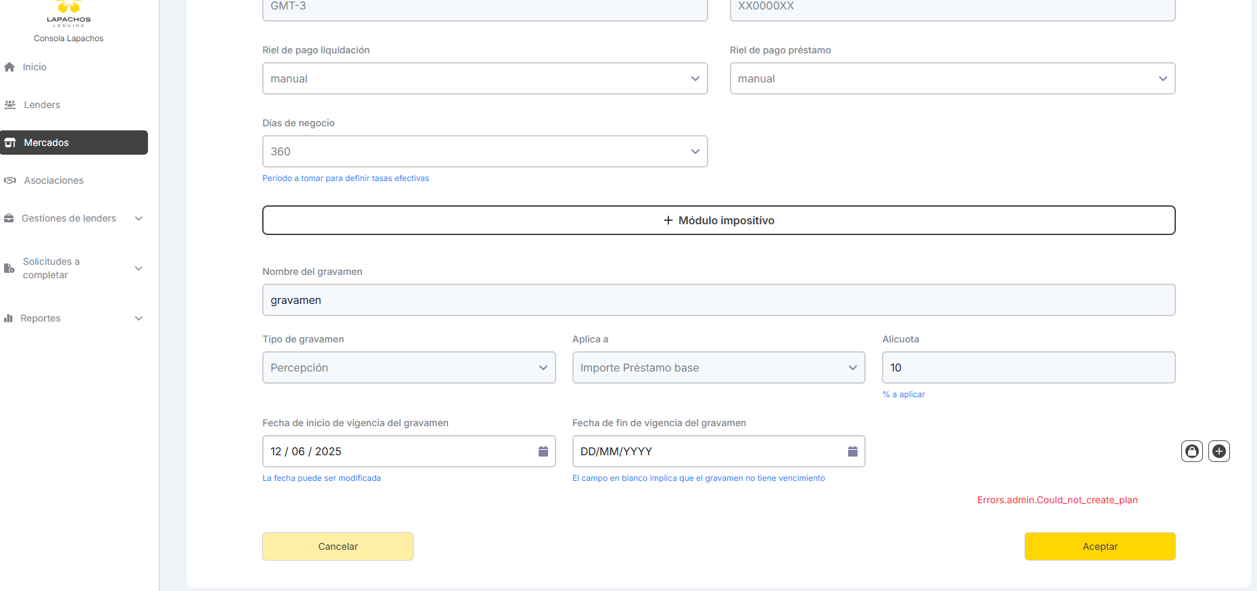Open calendar picker for gravamen start date

543,451
